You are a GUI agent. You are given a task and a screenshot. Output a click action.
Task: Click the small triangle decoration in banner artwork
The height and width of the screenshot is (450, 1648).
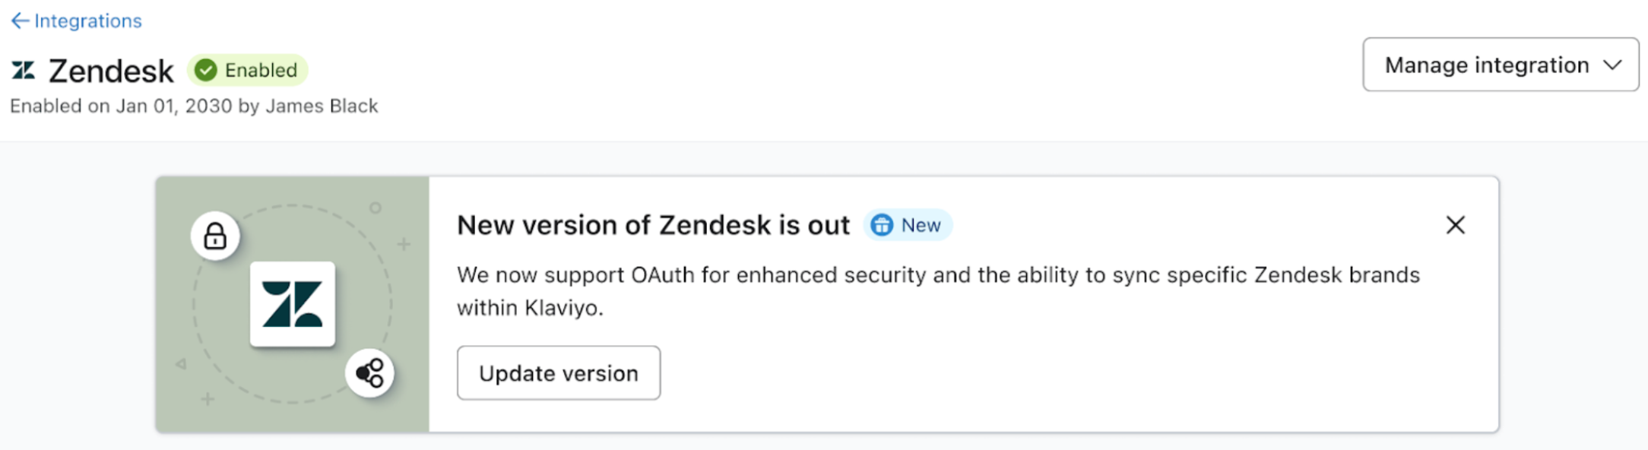tap(181, 364)
